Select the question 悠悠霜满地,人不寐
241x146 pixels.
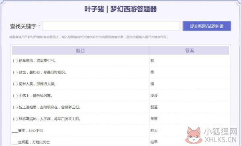(x=47, y=119)
